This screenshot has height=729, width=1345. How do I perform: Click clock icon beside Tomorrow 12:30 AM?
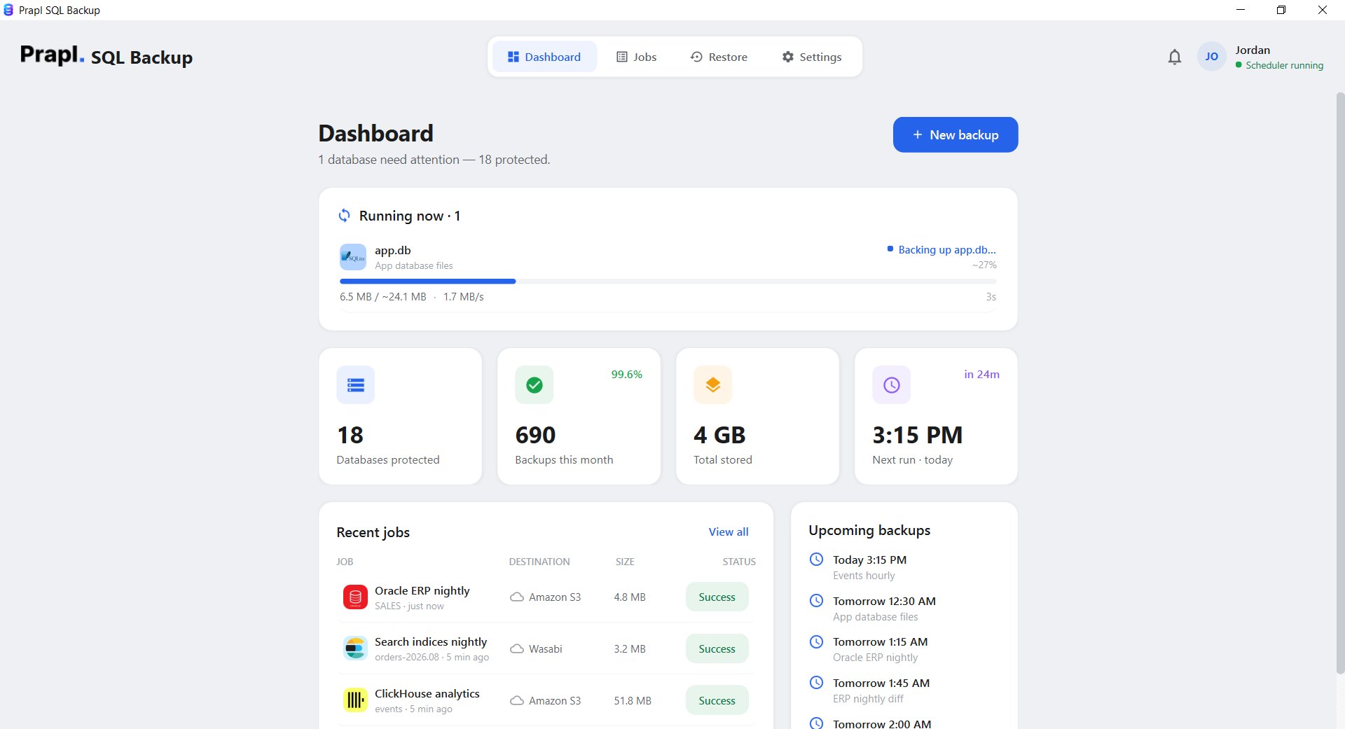(816, 601)
